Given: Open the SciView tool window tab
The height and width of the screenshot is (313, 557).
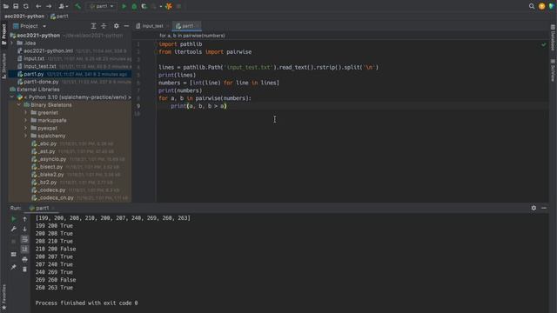Looking at the screenshot, I should 553,70.
